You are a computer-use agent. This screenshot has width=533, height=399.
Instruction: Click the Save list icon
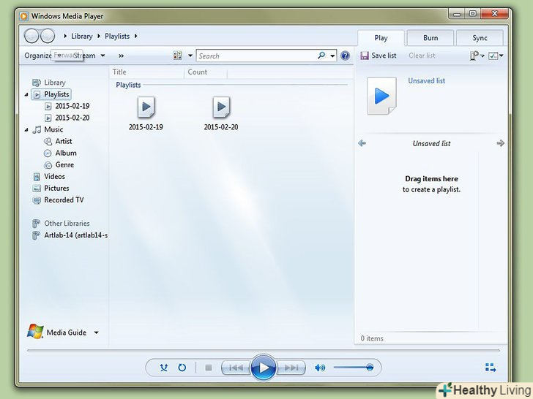tap(365, 56)
